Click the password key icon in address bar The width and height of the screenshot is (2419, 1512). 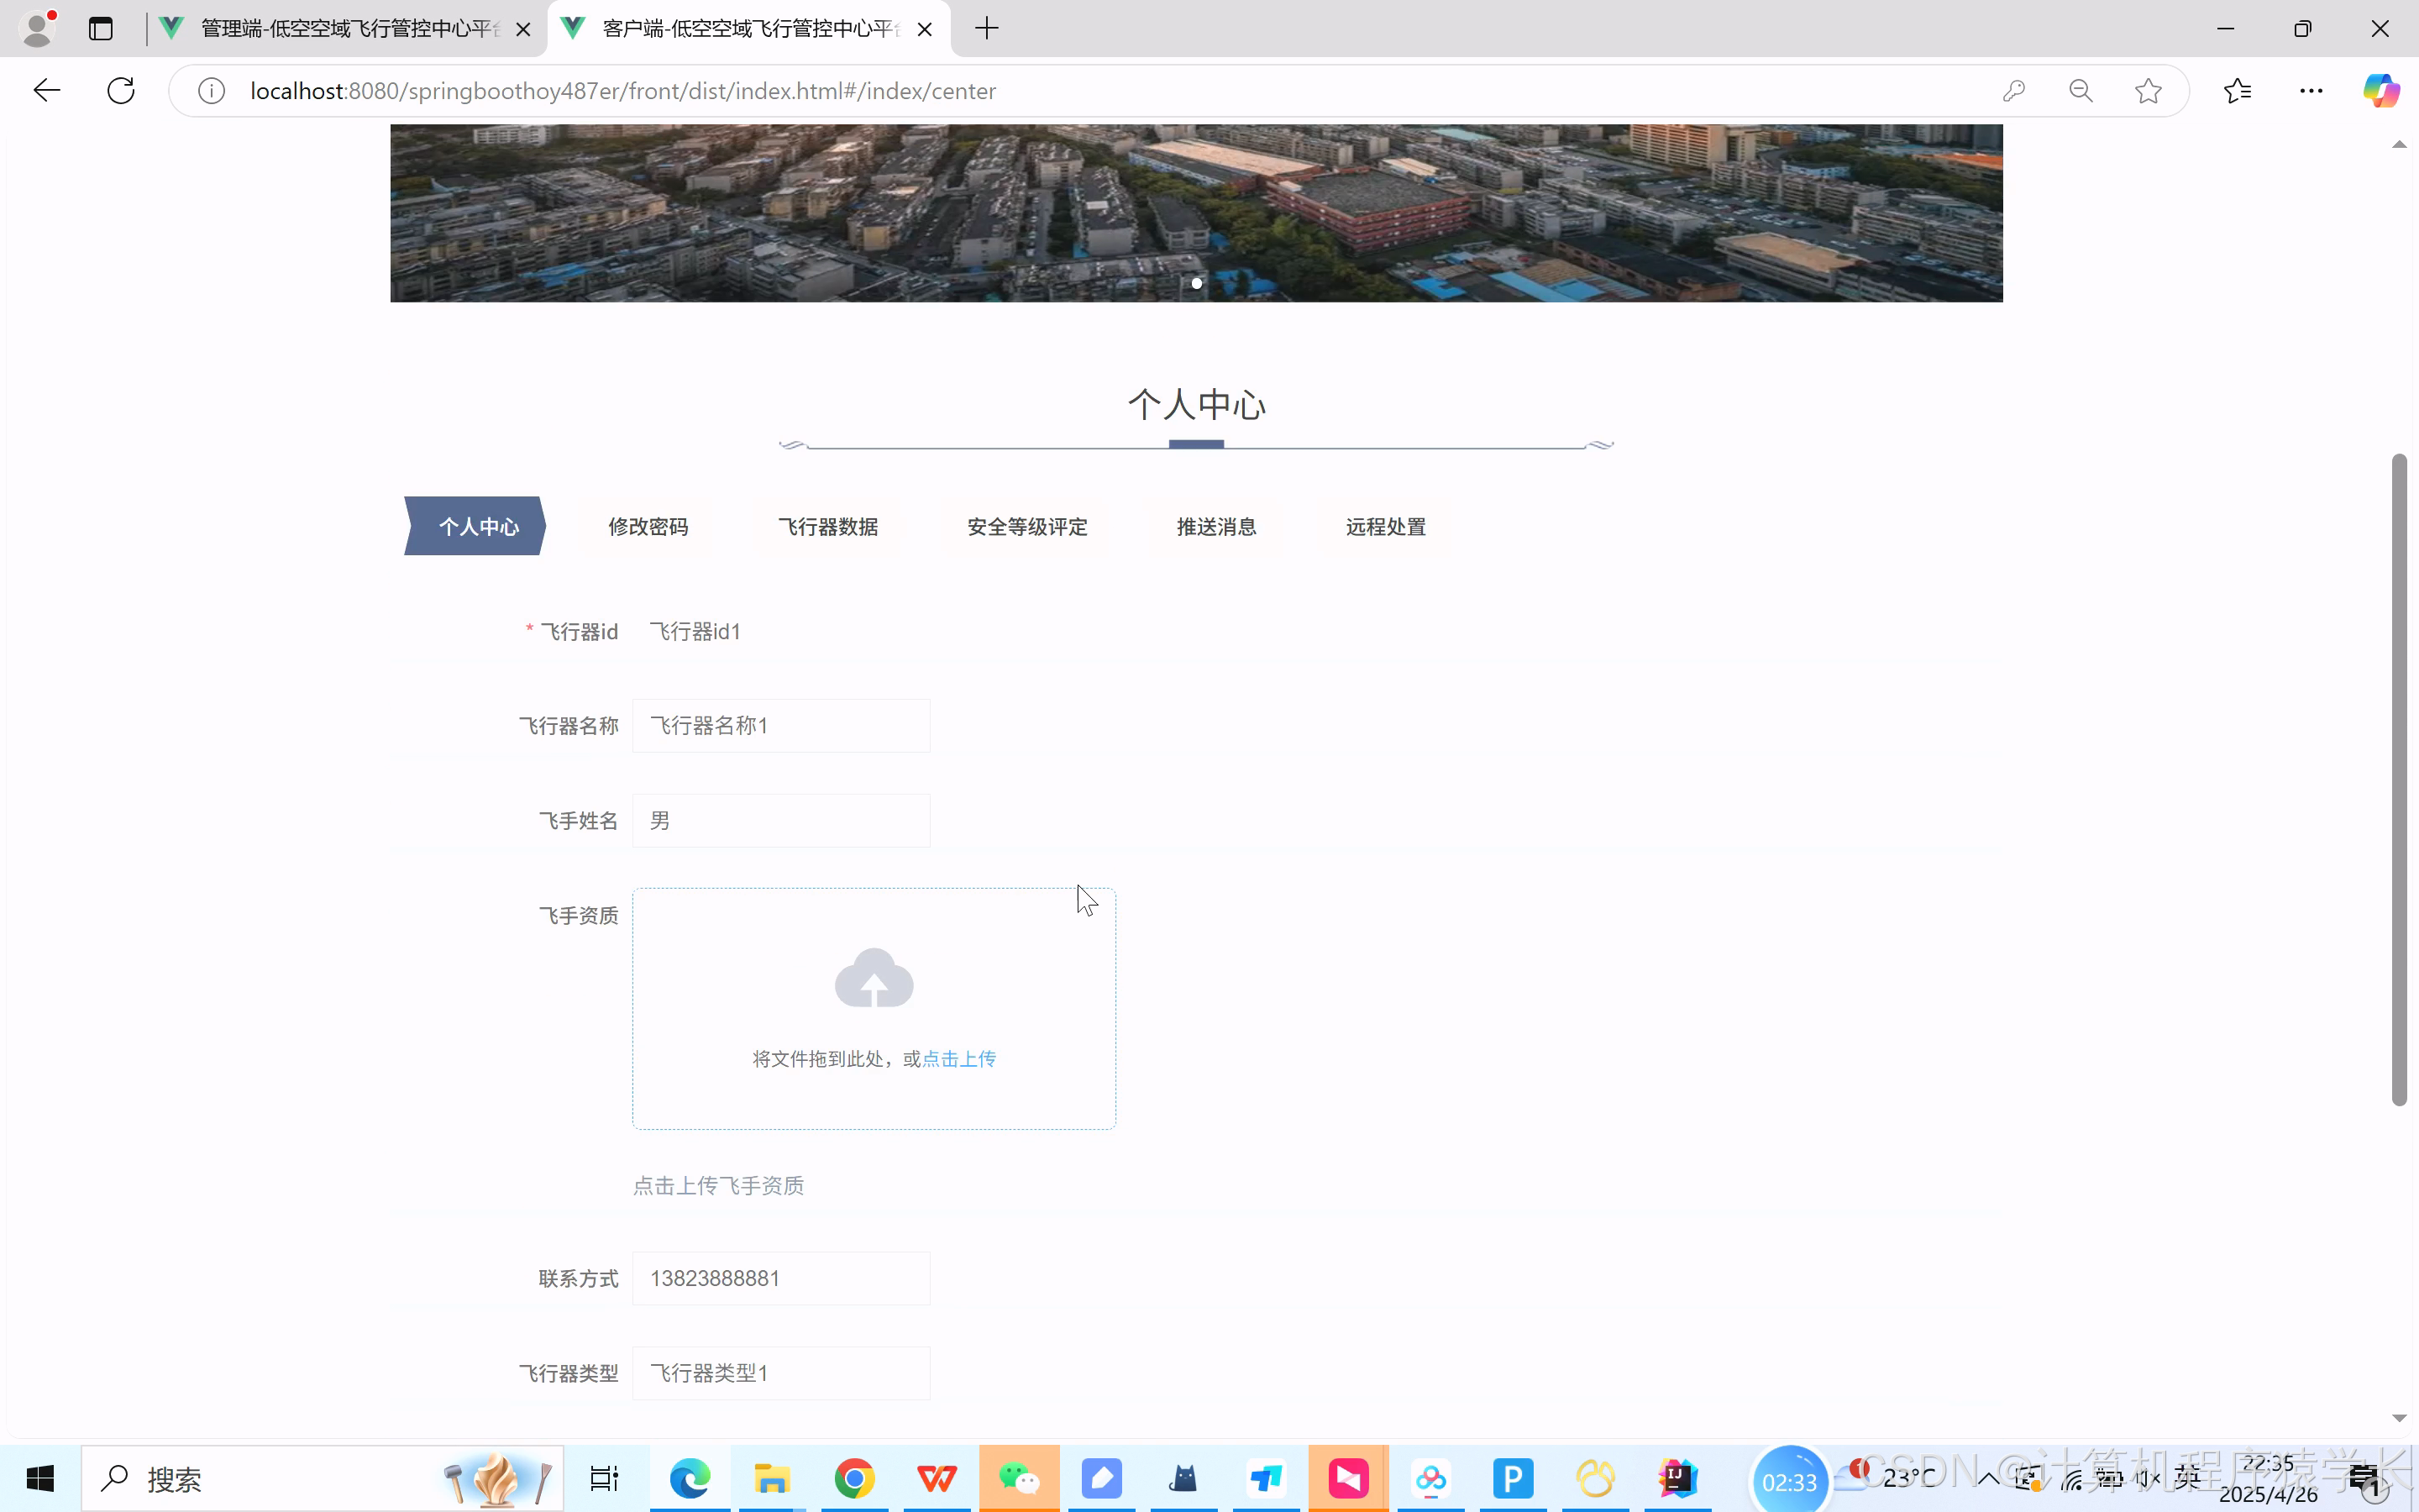pyautogui.click(x=2013, y=90)
